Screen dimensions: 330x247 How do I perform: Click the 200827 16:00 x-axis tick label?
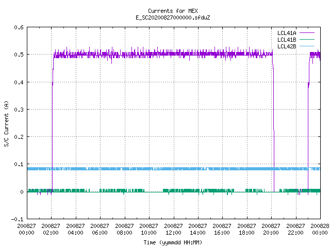coord(222,229)
